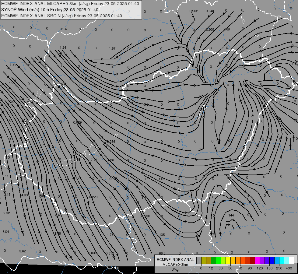The width and height of the screenshot is (298, 274).
Task: Click the legend tick value 90
Action: (250, 268)
